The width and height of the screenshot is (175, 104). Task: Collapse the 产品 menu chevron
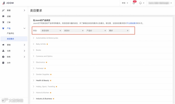coord(24,28)
